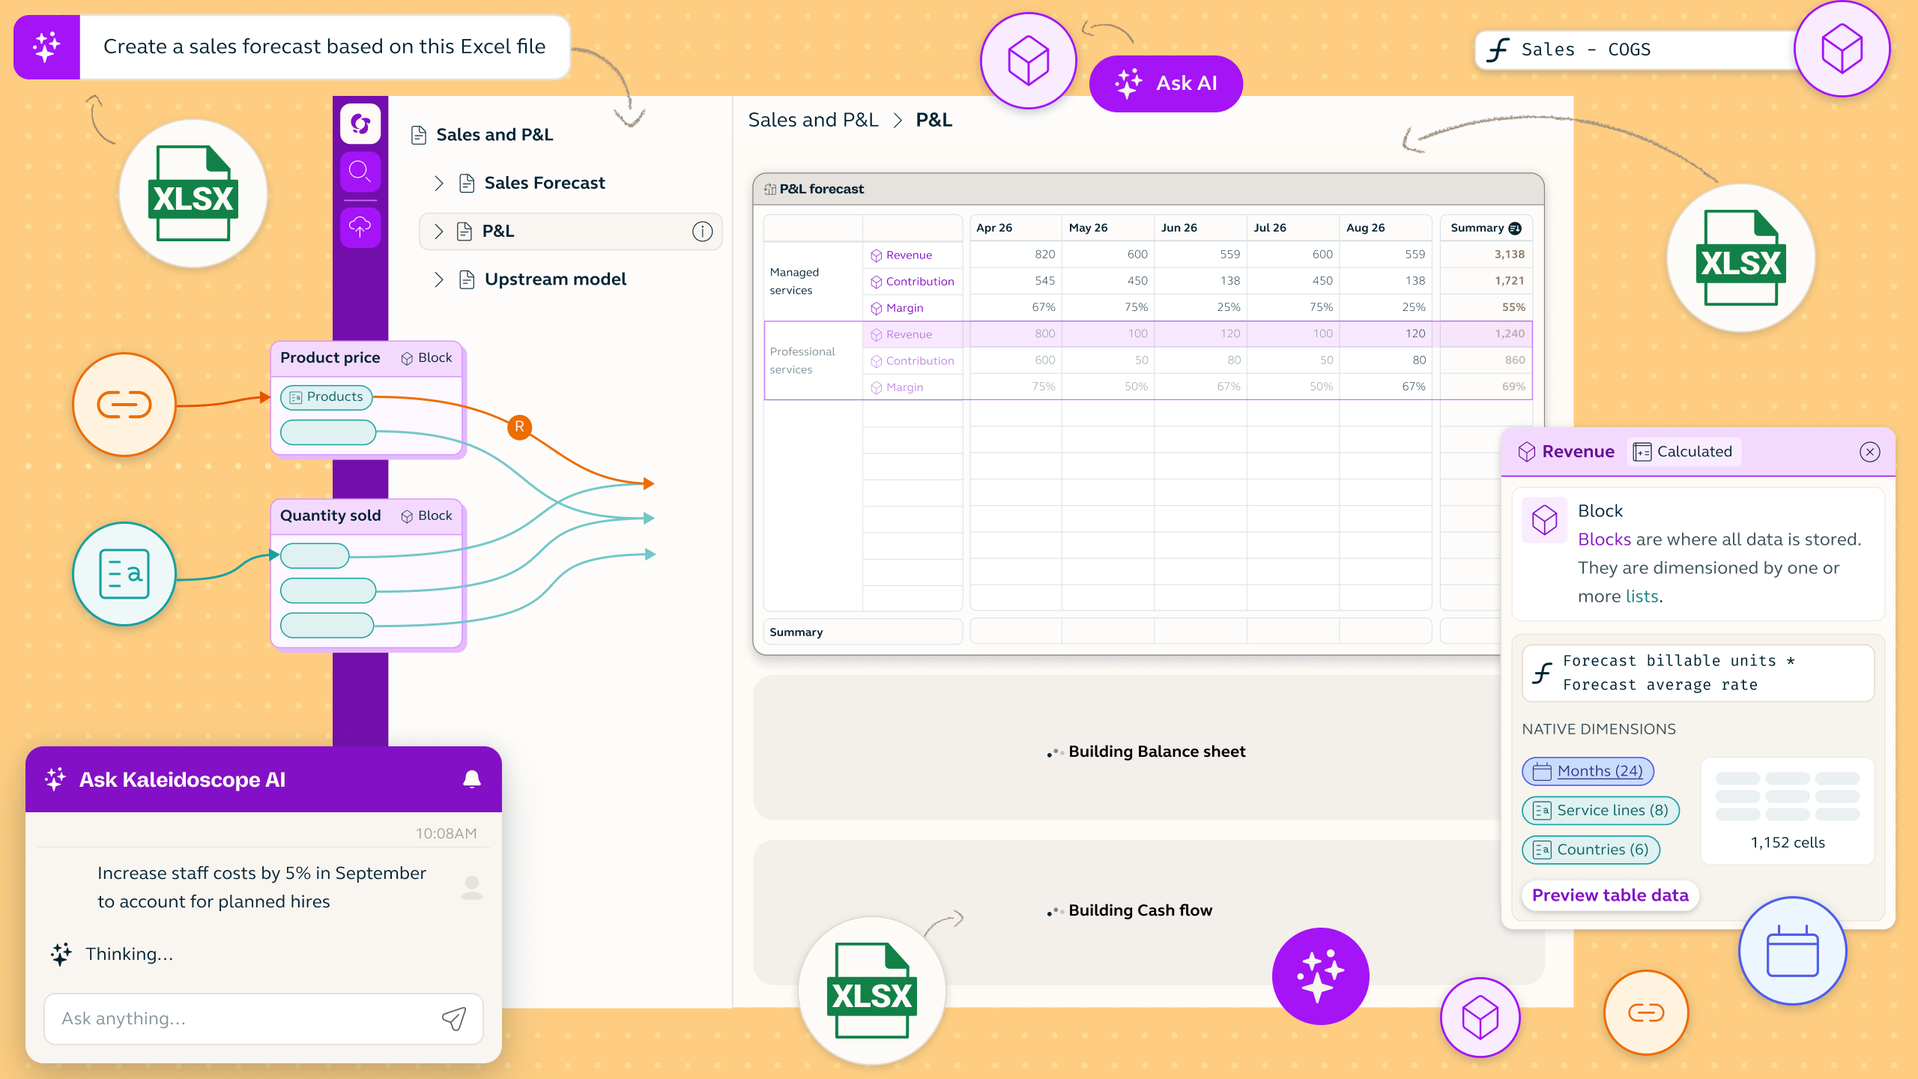Click the Sales - COGS formula field
Screen dimensions: 1918x1079
point(1635,50)
